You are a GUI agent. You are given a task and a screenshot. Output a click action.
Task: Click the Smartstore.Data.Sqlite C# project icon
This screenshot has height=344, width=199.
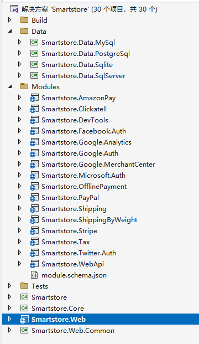pyautogui.click(x=34, y=64)
